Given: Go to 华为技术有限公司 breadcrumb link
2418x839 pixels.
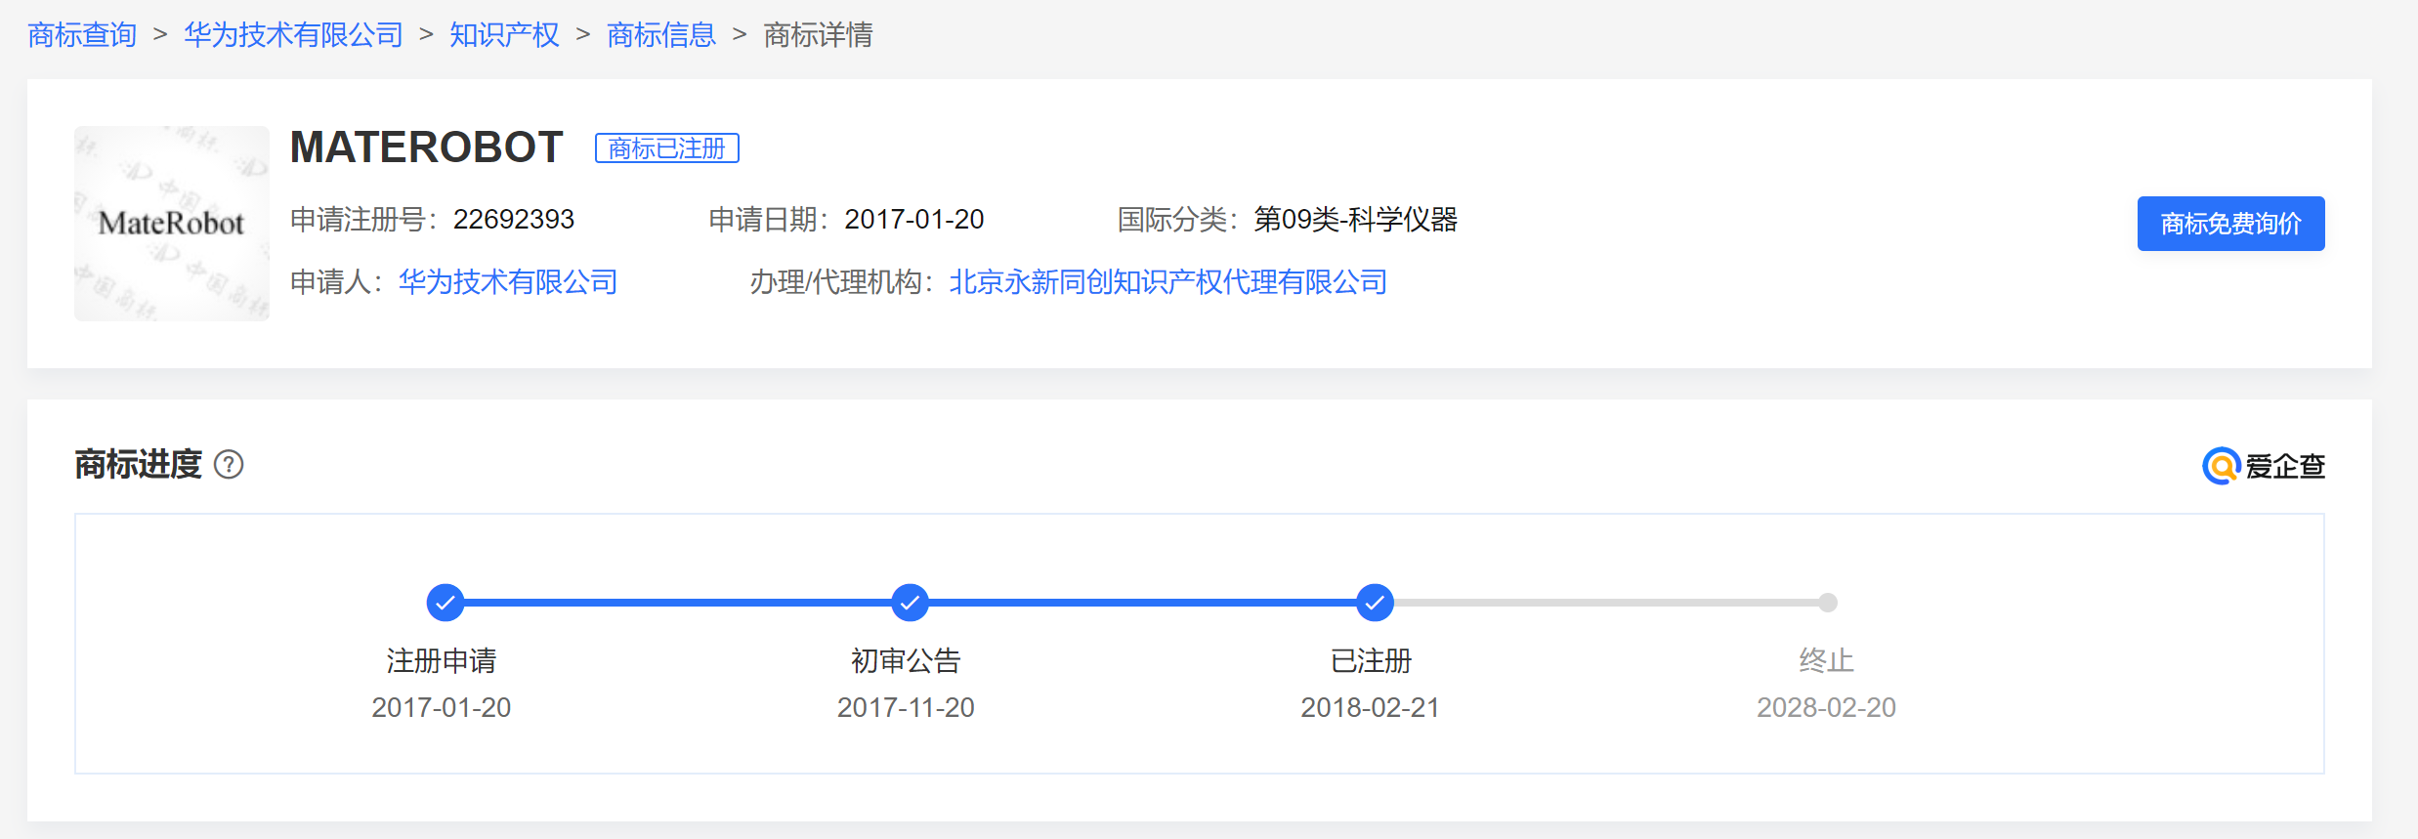Looking at the screenshot, I should (293, 35).
